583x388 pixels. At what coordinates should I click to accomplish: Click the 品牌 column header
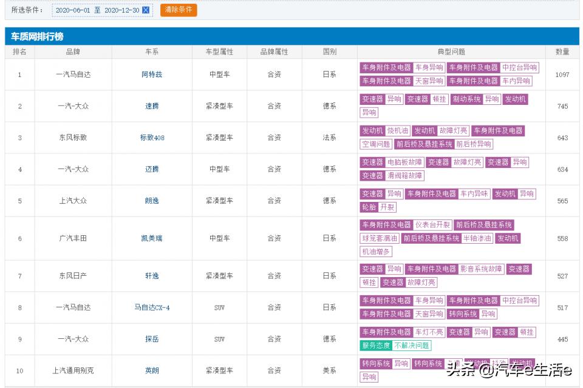click(x=73, y=52)
